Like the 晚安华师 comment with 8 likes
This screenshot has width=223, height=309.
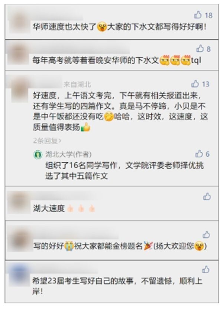(x=200, y=48)
